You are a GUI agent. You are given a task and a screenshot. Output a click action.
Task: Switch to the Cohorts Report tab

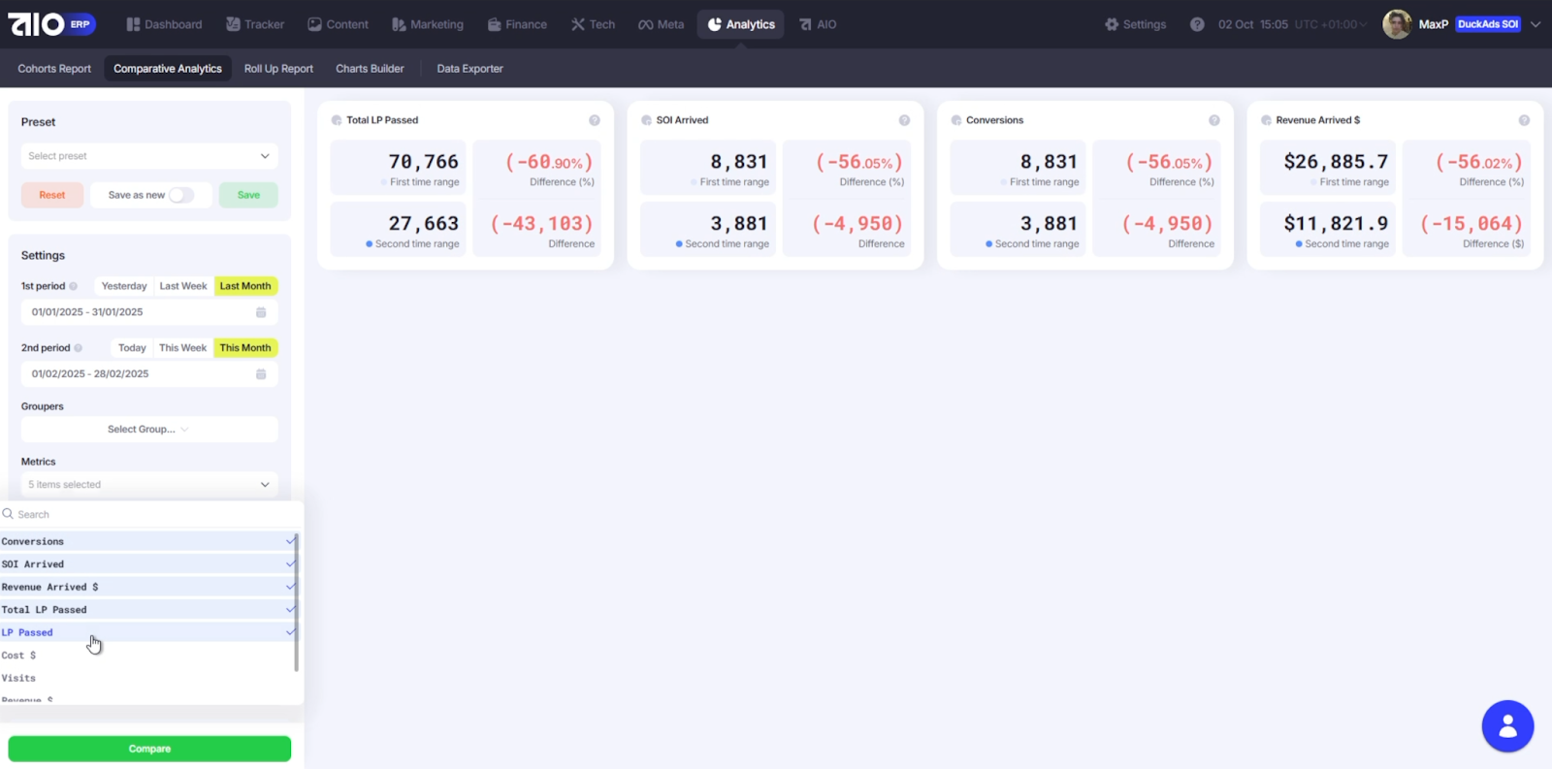pos(54,69)
